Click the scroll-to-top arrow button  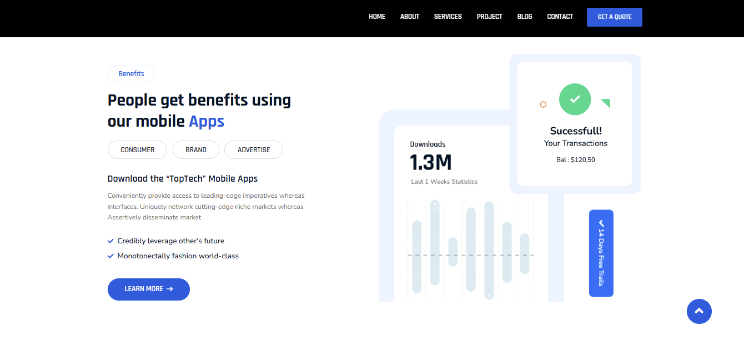coord(699,311)
